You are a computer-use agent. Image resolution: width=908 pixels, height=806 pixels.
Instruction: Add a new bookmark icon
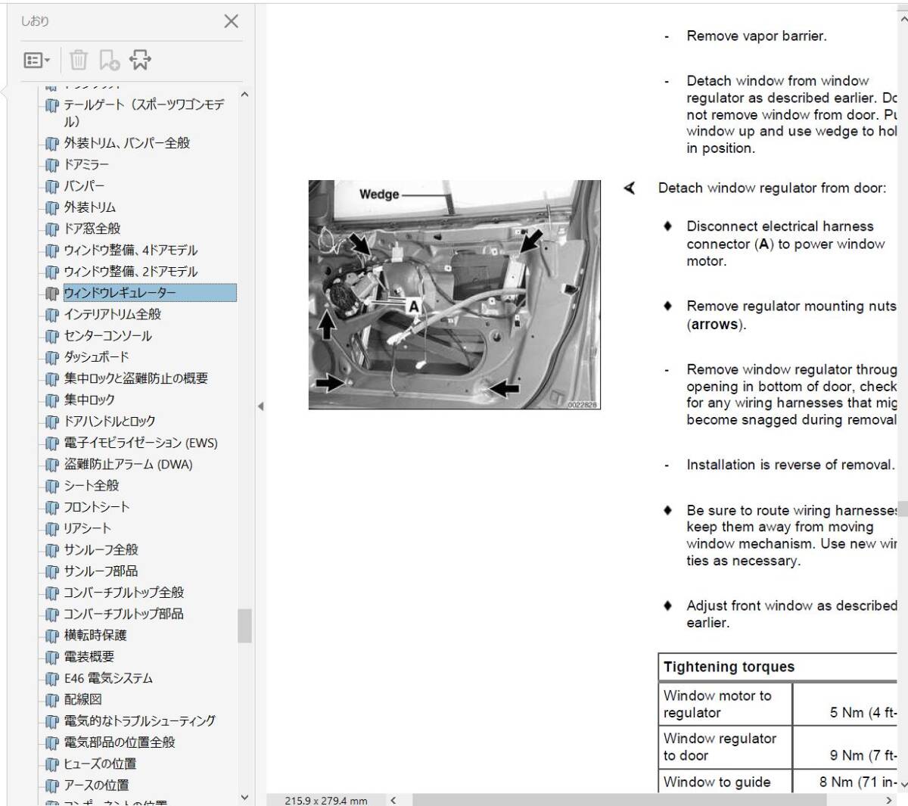[x=110, y=60]
